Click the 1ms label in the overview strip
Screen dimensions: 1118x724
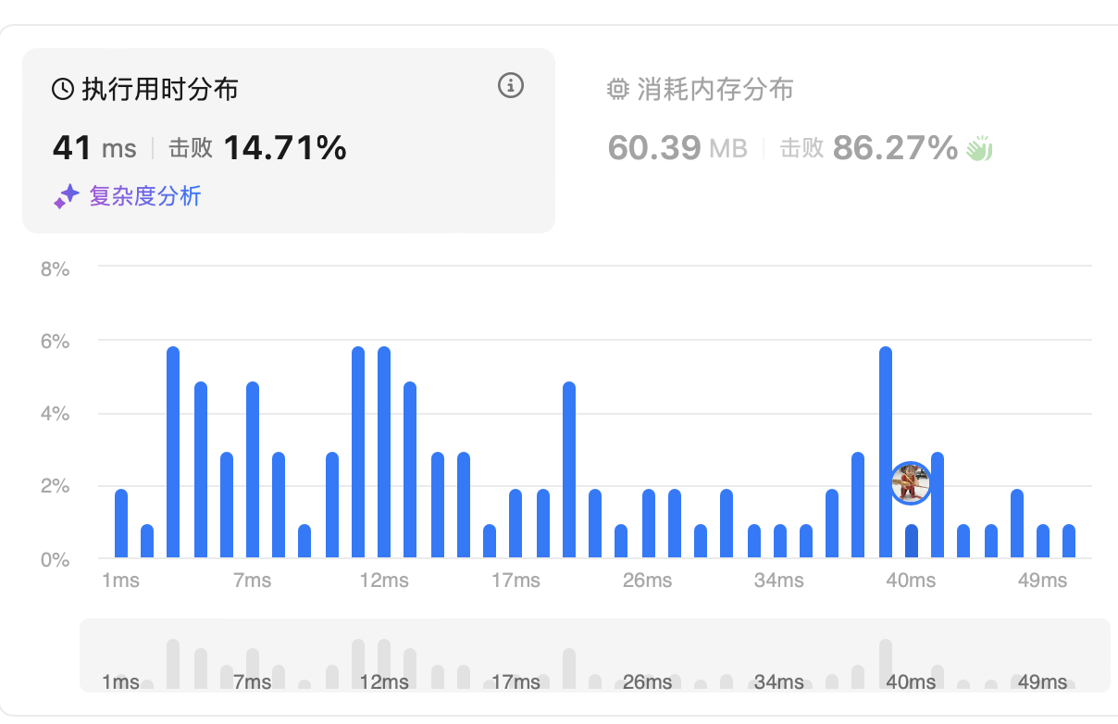coord(120,682)
